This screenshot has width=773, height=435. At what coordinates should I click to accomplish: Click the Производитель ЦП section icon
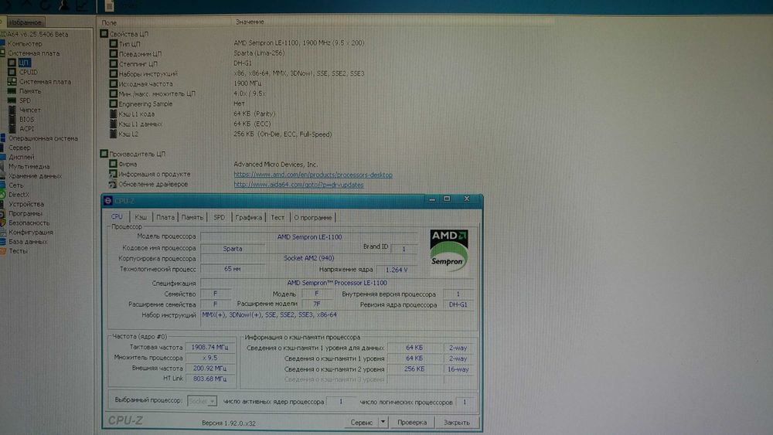coord(104,154)
